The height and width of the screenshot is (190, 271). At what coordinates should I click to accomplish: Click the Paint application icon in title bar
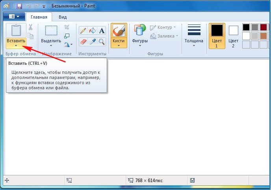tap(7, 6)
